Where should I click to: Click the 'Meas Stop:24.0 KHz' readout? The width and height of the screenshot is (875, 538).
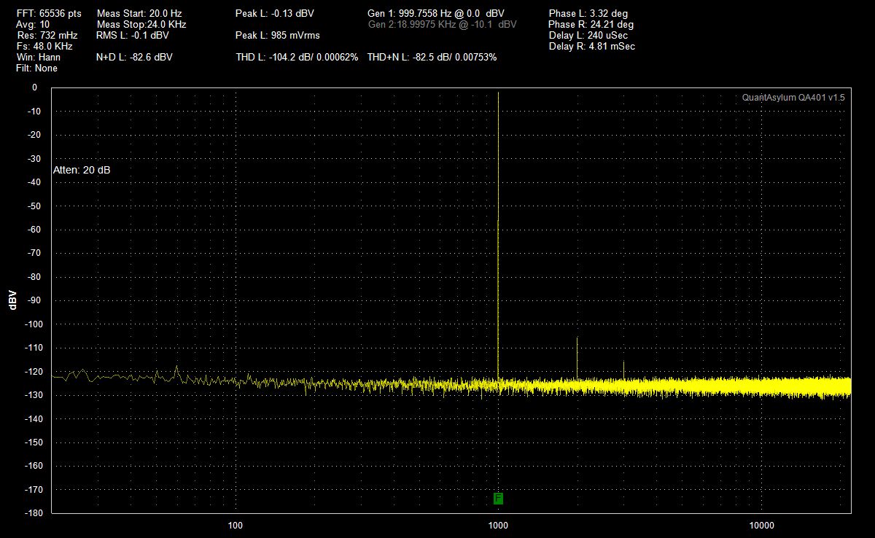[141, 25]
